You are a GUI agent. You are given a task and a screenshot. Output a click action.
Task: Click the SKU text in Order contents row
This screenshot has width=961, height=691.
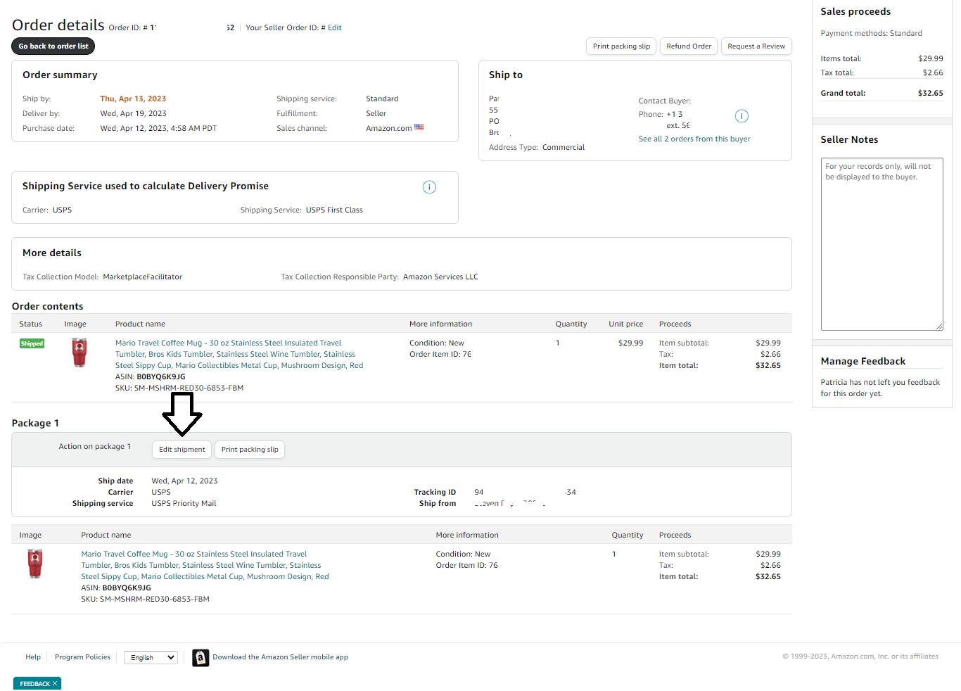179,388
